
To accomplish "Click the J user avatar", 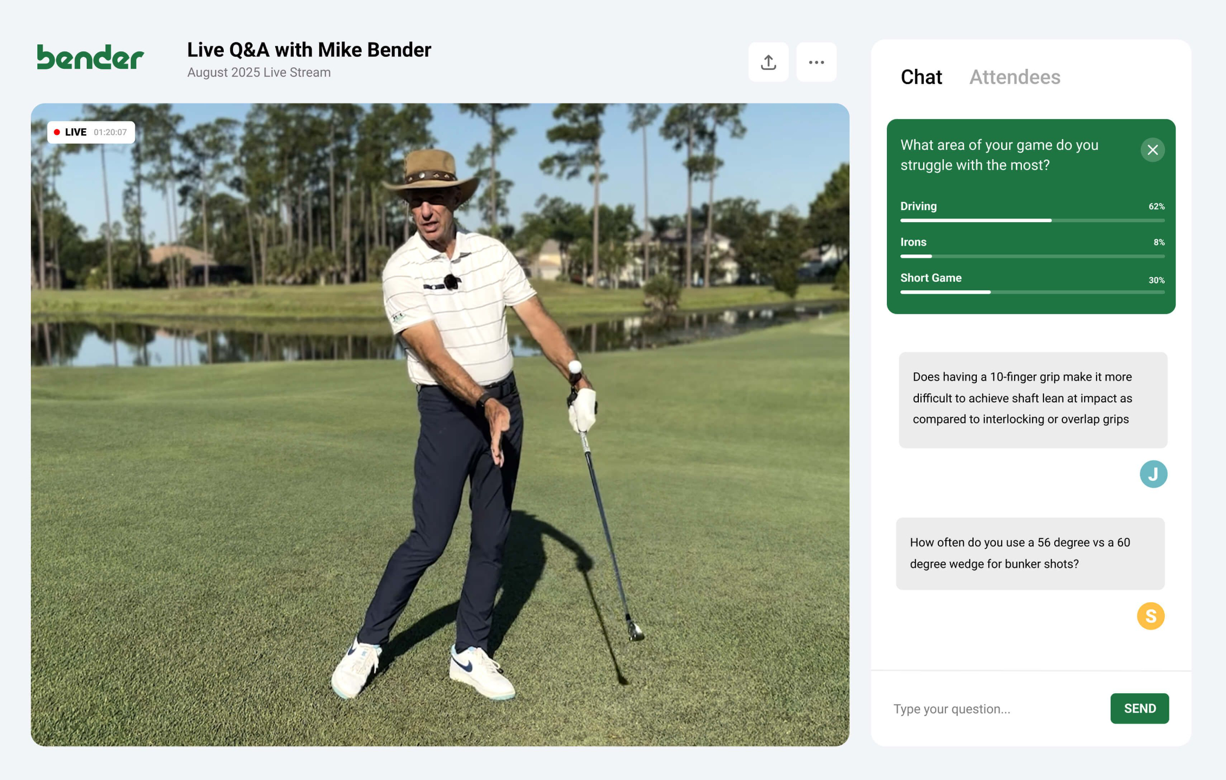I will (1153, 474).
